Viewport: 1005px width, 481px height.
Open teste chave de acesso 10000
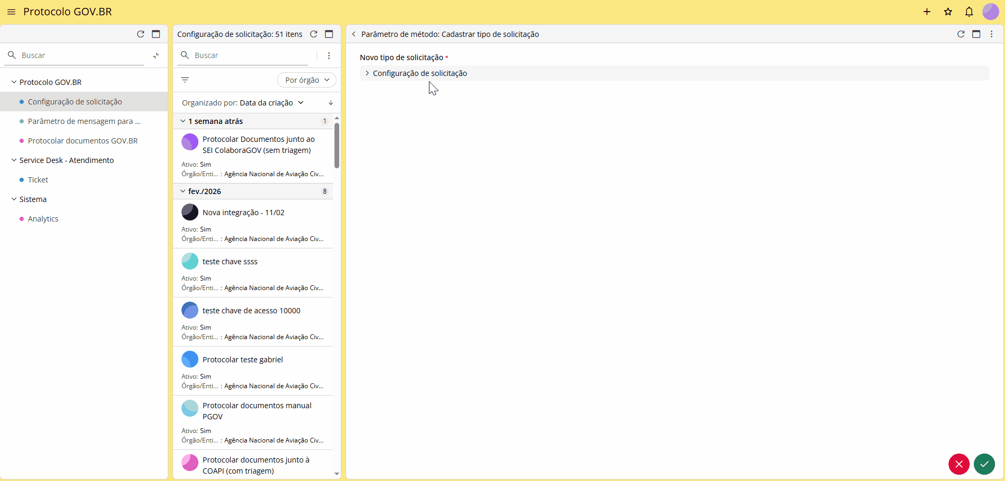point(253,322)
